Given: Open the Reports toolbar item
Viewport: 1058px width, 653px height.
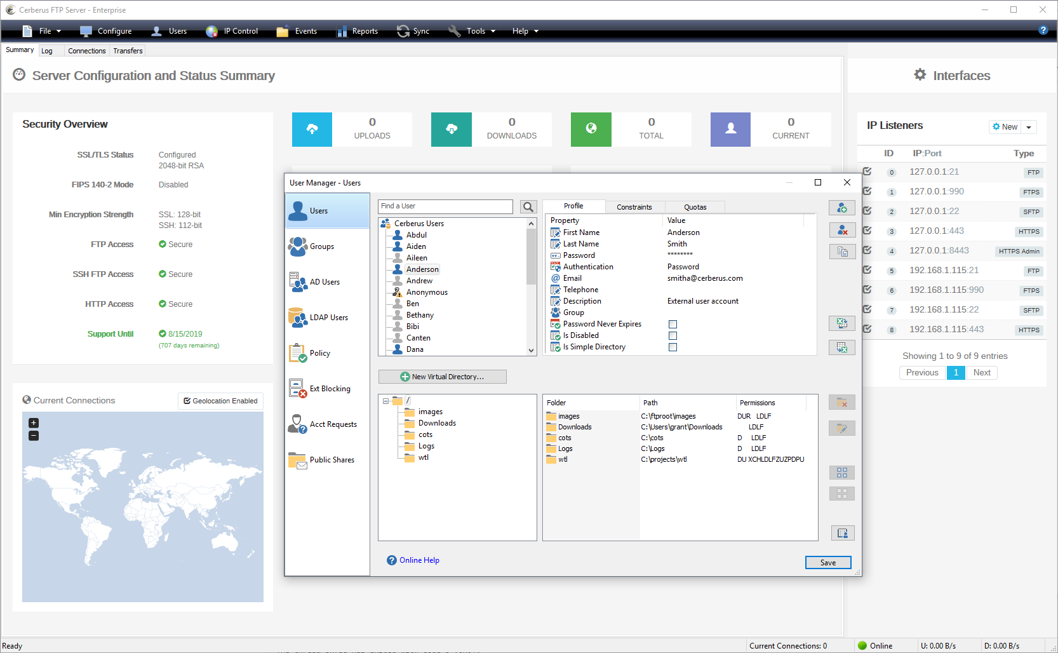Looking at the screenshot, I should coord(357,31).
